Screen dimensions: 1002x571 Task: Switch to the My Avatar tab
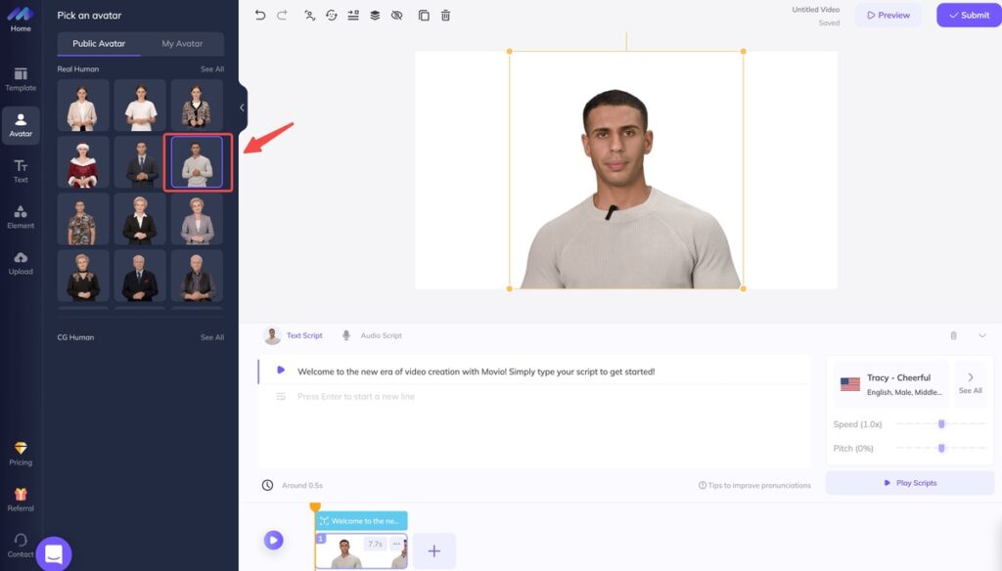181,44
